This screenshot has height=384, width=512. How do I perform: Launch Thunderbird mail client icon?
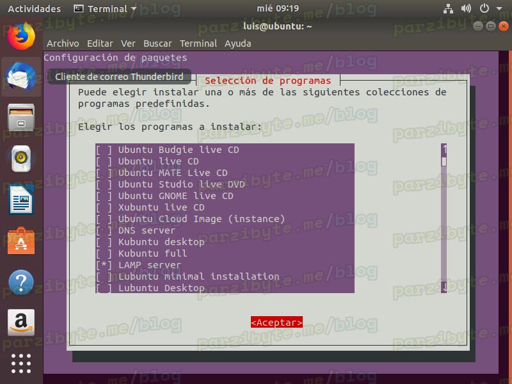[x=21, y=77]
